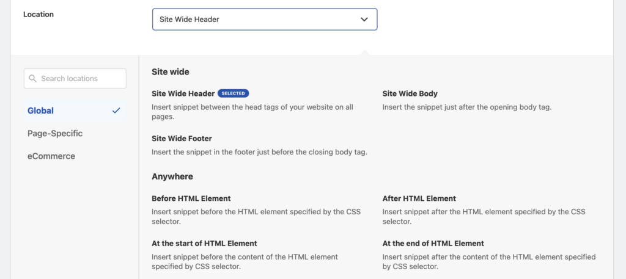
Task: Click the Search locations field
Action: 75,79
